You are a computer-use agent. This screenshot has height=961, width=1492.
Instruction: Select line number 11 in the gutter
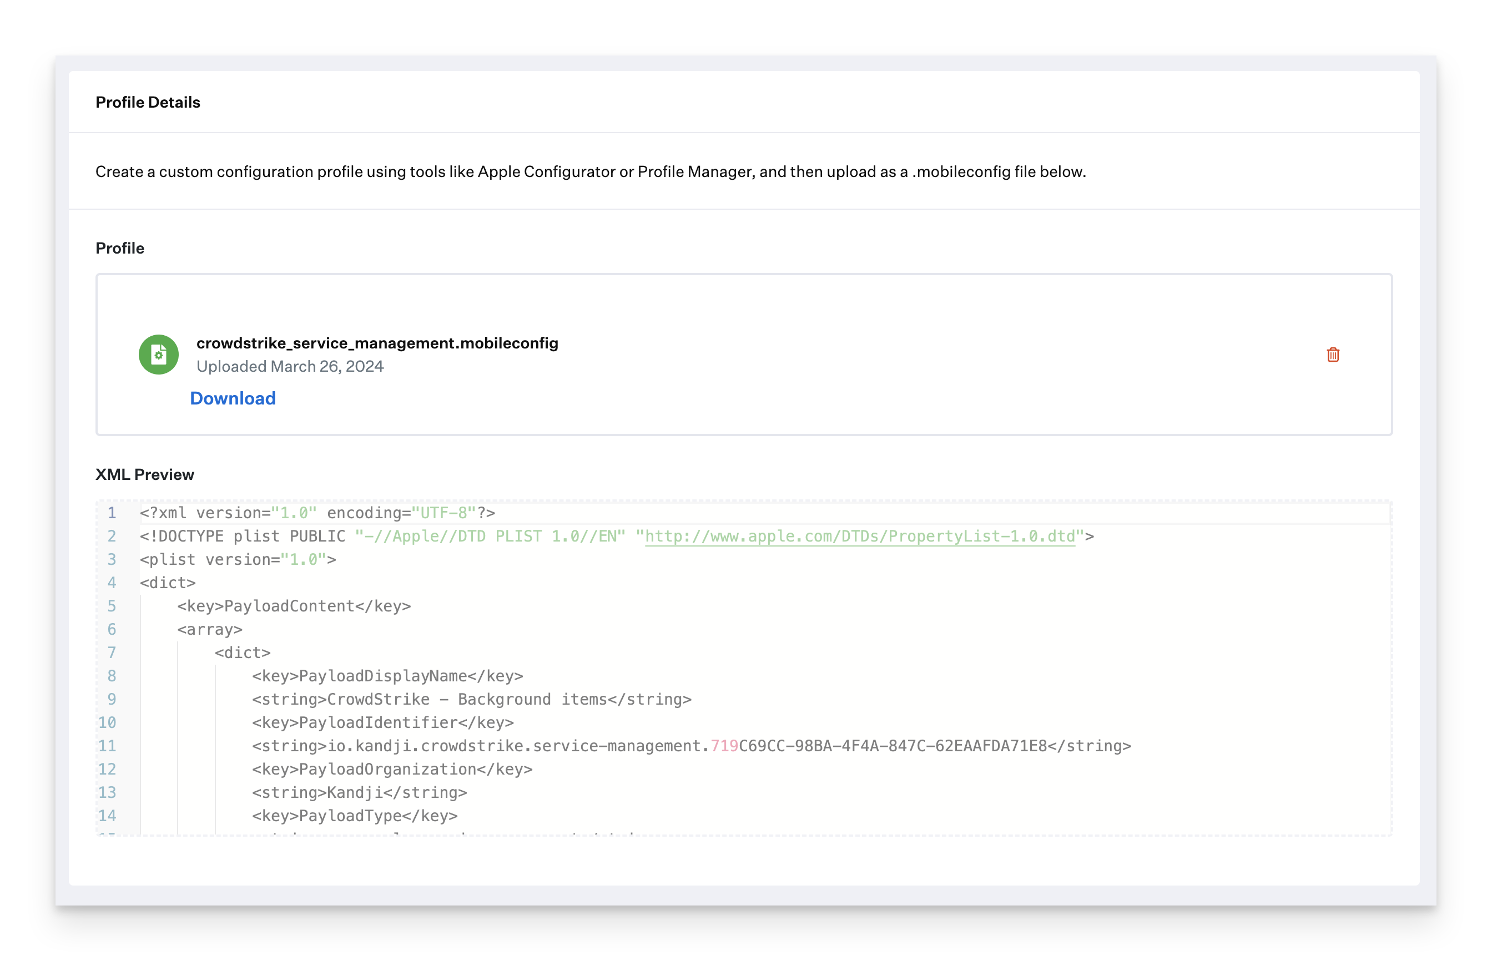coord(107,746)
